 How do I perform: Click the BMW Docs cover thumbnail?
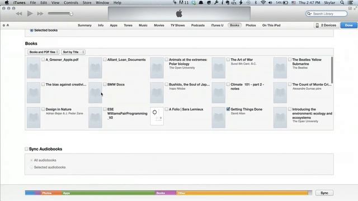[x=95, y=93]
